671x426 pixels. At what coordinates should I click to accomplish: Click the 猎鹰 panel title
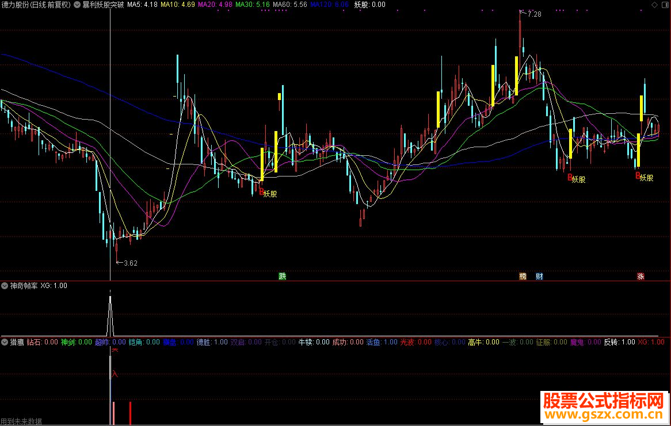[x=17, y=342]
